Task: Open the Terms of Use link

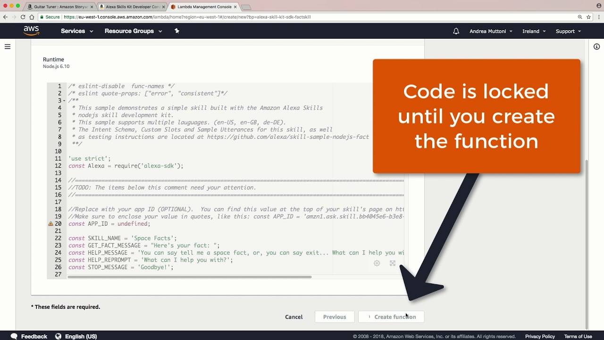Action: pyautogui.click(x=578, y=337)
